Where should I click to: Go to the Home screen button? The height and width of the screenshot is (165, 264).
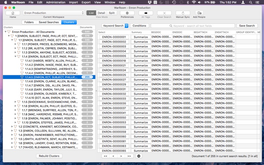[x=13, y=13]
